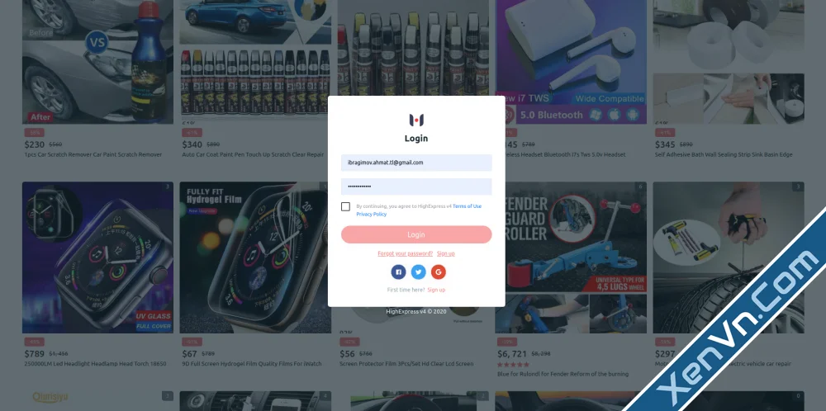This screenshot has width=826, height=411.
Task: Open the Forgot your password link
Action: tap(405, 253)
